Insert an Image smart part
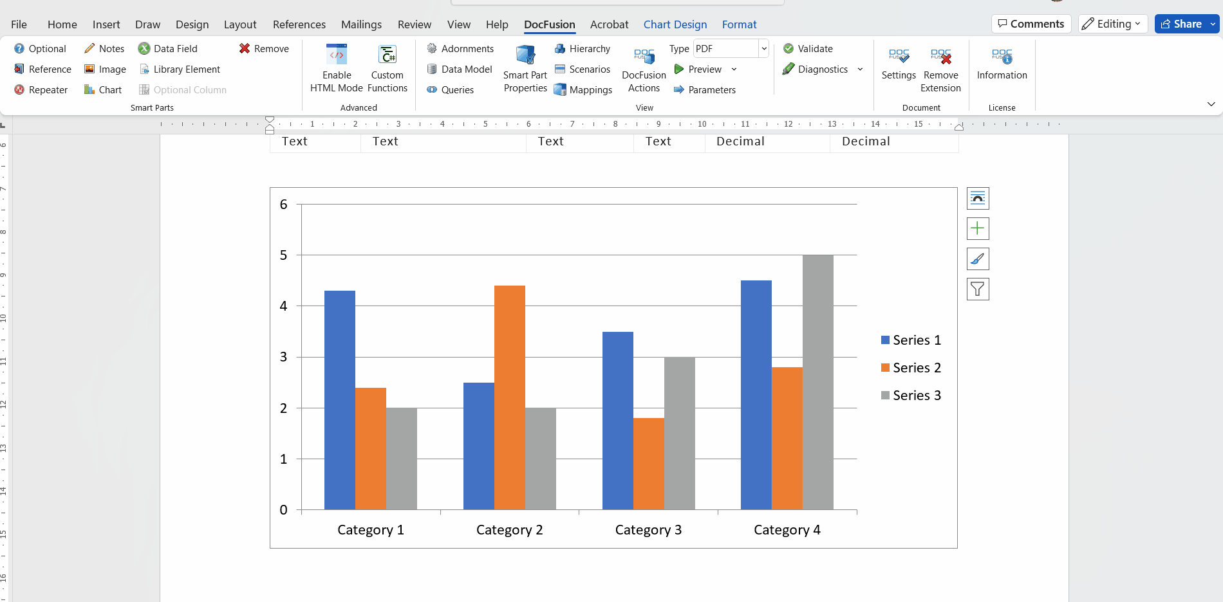 [105, 69]
